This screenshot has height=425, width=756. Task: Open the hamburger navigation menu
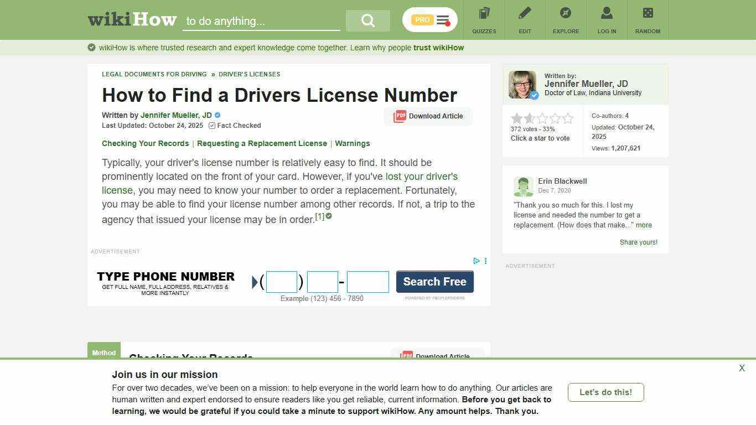coord(443,19)
